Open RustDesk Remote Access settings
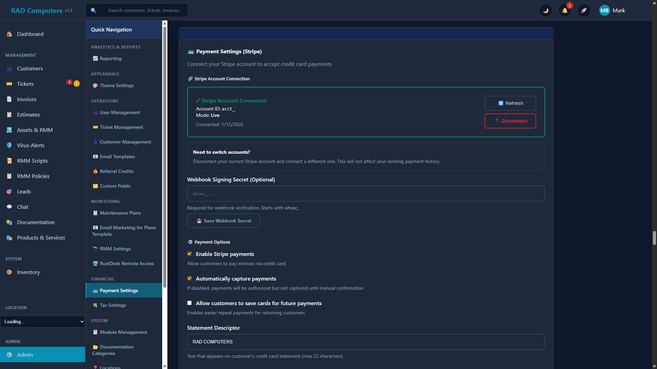This screenshot has width=657, height=369. (127, 263)
